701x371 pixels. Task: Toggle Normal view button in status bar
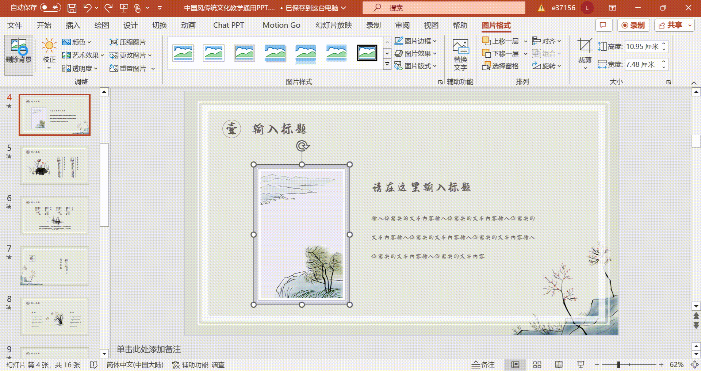click(x=515, y=365)
